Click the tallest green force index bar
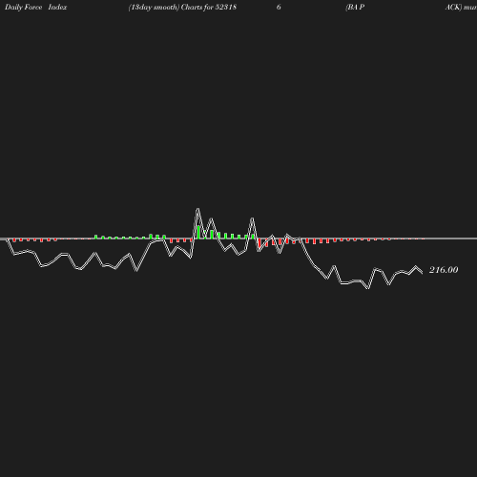 coord(198,232)
